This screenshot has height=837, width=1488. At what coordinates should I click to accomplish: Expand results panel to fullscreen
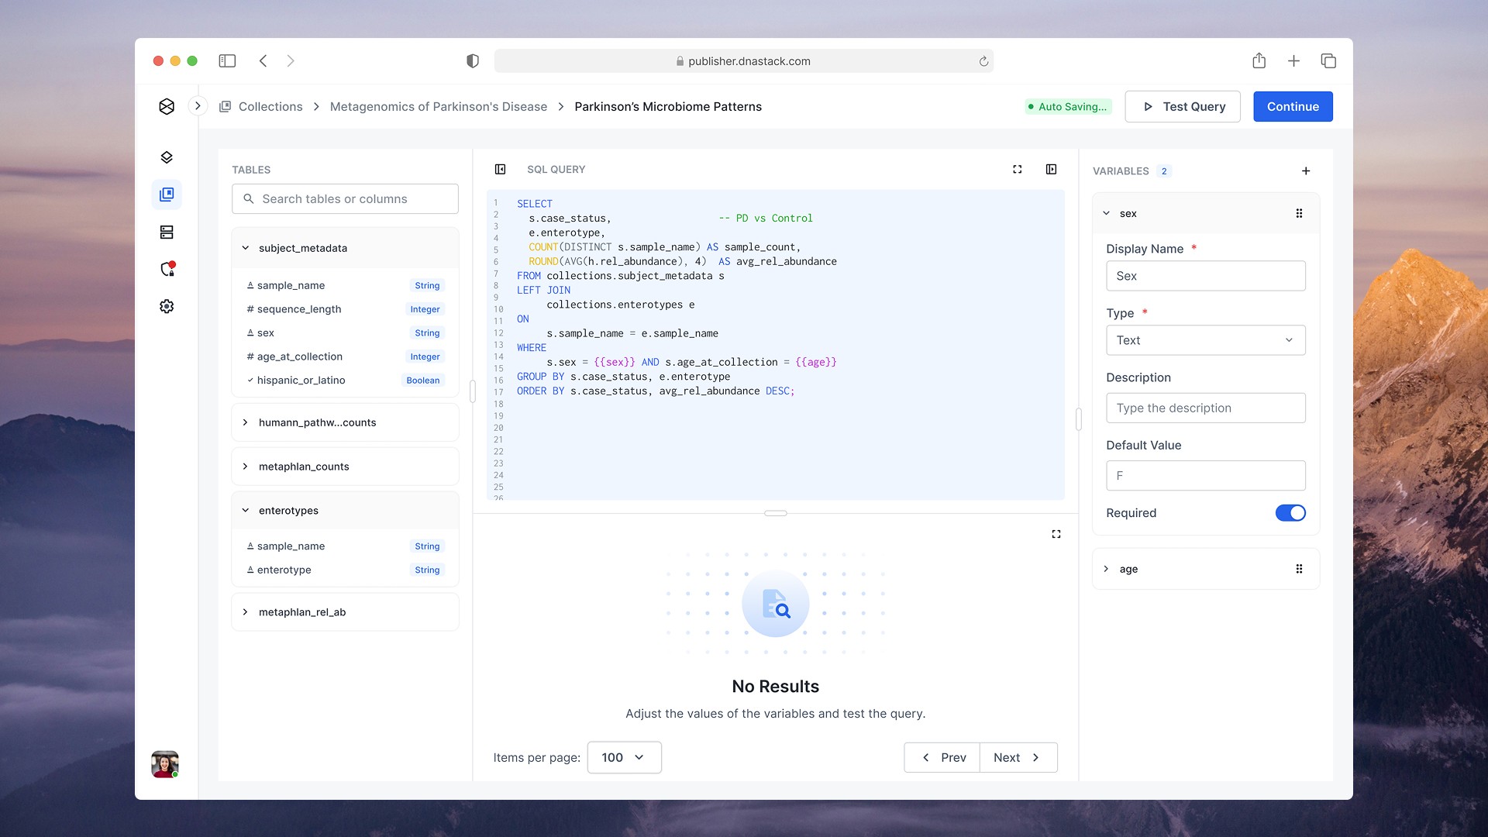click(1056, 534)
